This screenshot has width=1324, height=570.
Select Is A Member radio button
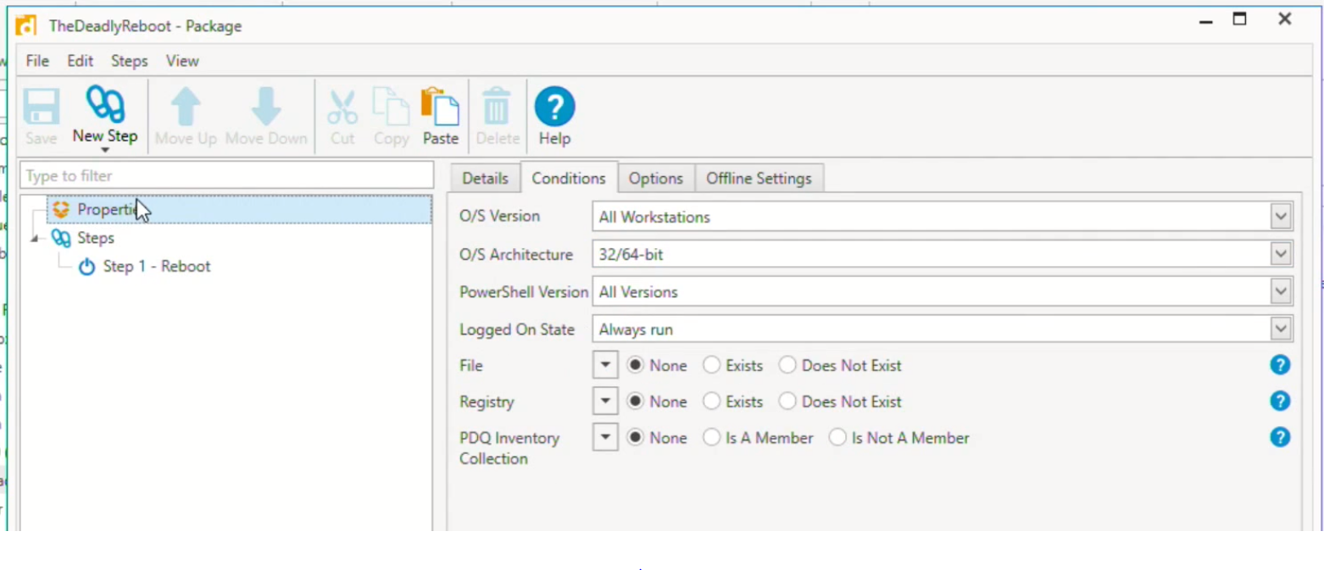(712, 438)
